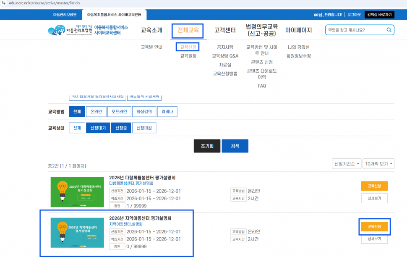407x257 pixels.
Task: Reset filters with the 초기화 button
Action: [207, 146]
